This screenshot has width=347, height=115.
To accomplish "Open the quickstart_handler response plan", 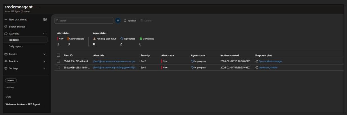I will click(268, 68).
